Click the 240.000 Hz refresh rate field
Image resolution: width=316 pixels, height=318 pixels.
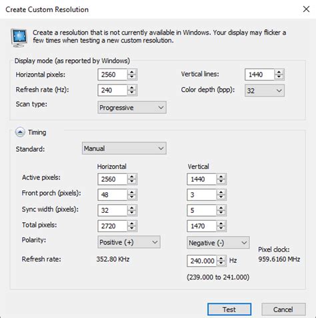coord(202,261)
